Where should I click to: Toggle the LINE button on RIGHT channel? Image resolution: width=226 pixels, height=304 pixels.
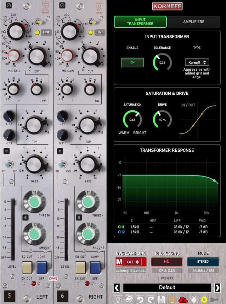100,33
